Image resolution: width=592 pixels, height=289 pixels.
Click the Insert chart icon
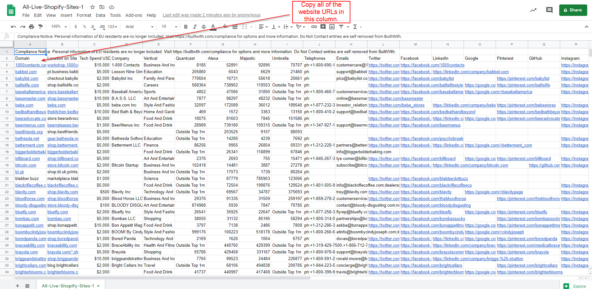tap(332, 27)
